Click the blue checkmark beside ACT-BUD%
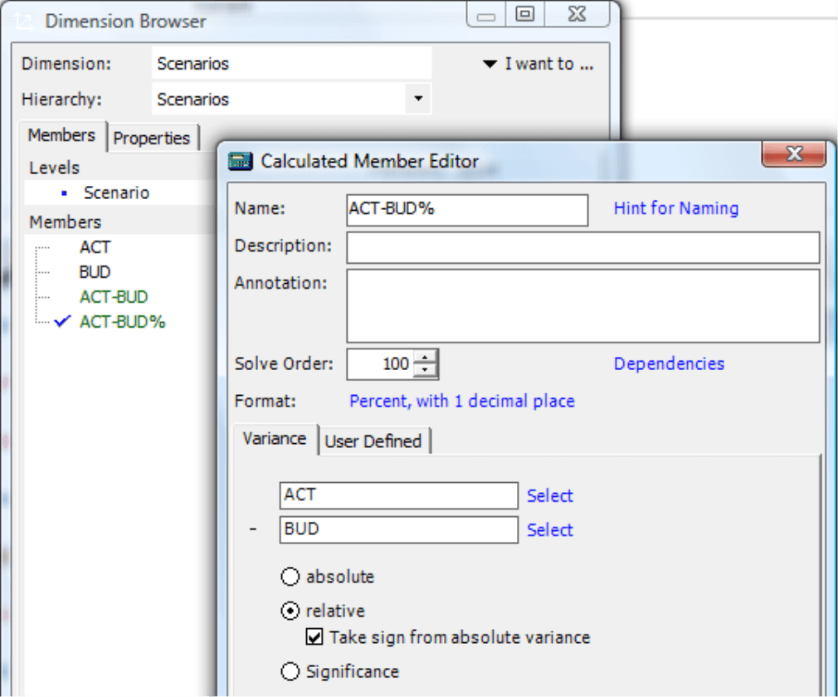838x697 pixels. point(61,323)
